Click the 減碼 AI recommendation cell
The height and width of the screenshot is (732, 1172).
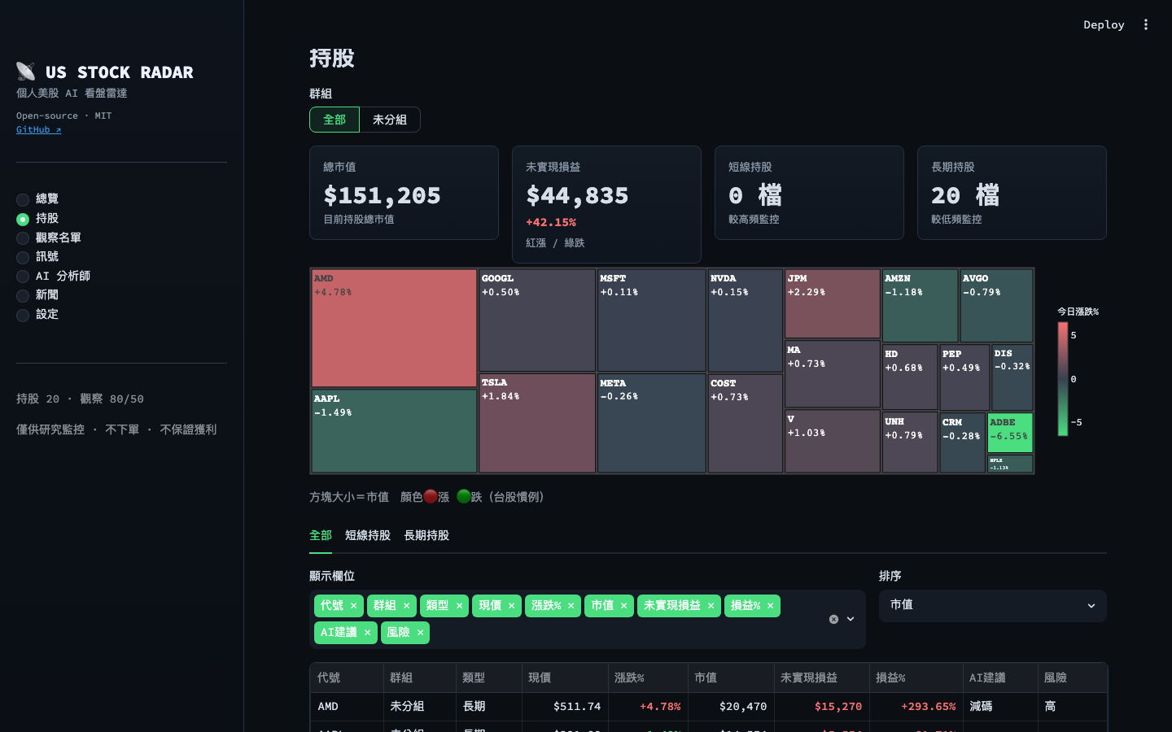pos(1000,707)
